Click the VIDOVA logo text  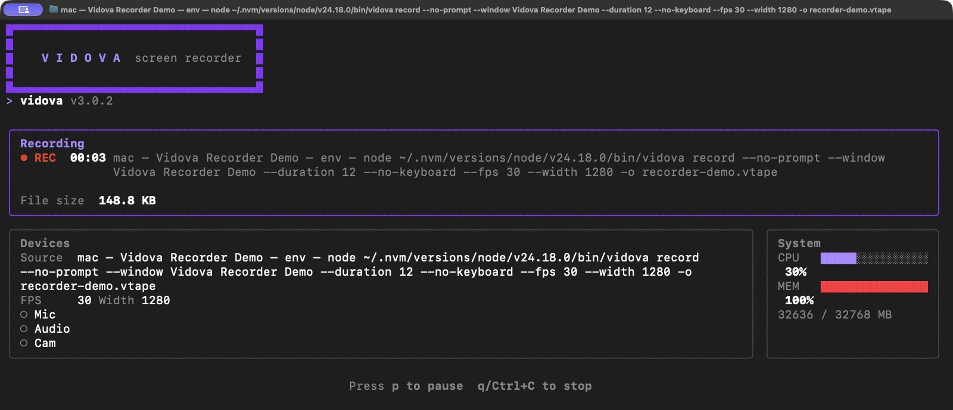pos(81,58)
